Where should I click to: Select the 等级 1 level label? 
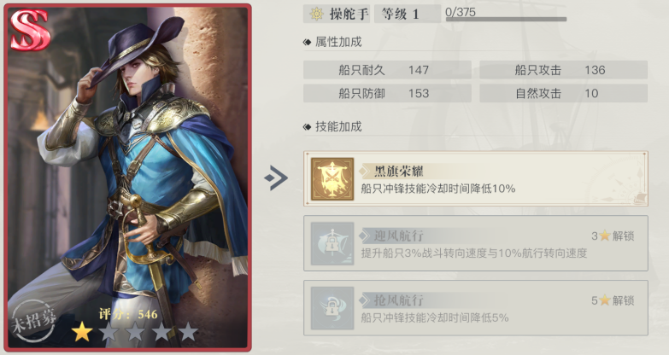point(408,14)
